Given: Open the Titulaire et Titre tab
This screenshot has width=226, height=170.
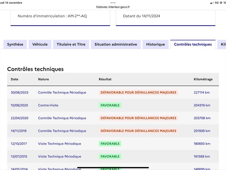Looking at the screenshot, I should pos(71,44).
